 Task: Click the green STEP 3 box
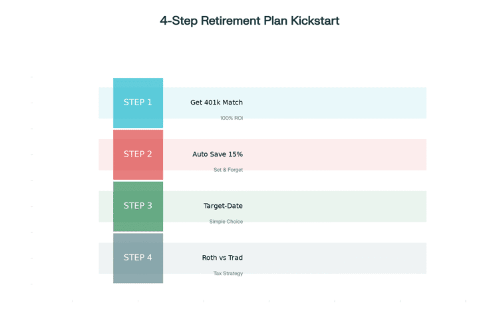click(138, 206)
